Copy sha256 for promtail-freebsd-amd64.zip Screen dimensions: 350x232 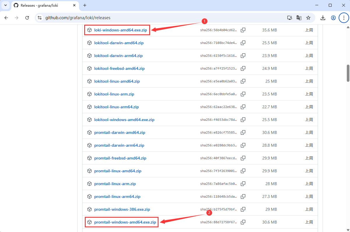tap(243, 158)
